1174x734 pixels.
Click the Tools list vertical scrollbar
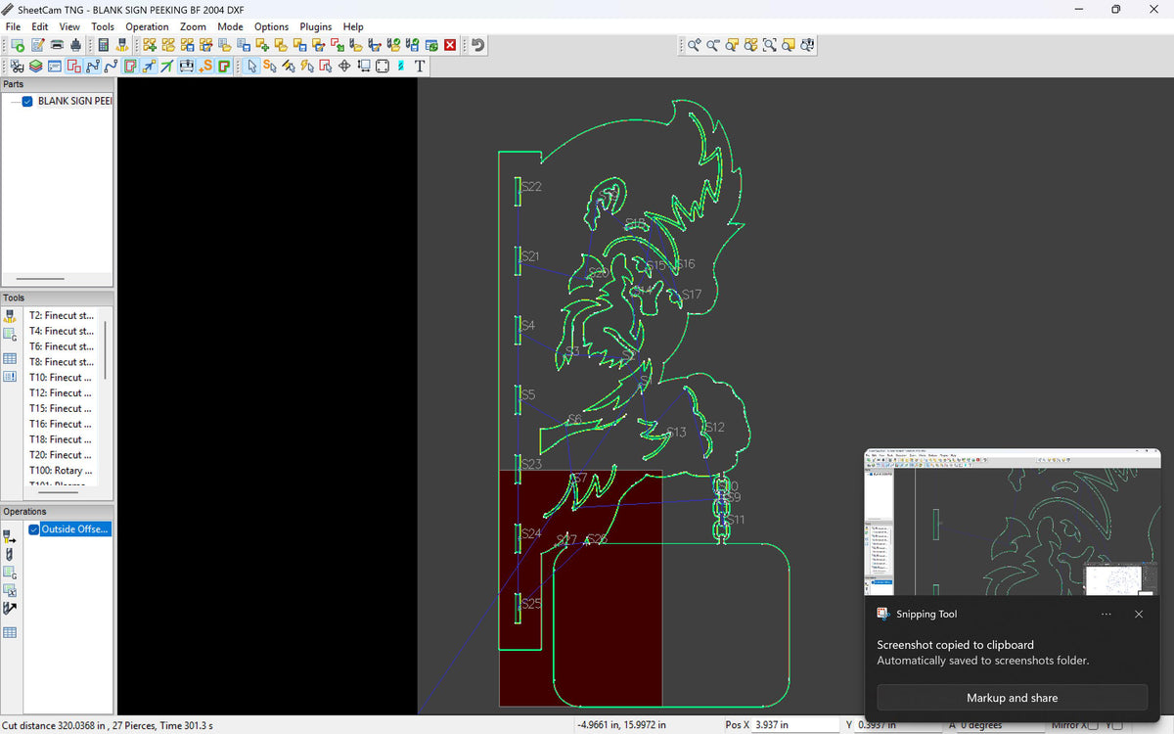point(105,350)
